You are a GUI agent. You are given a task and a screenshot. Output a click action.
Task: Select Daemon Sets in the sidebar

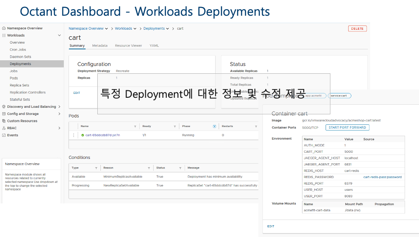pyautogui.click(x=21, y=57)
